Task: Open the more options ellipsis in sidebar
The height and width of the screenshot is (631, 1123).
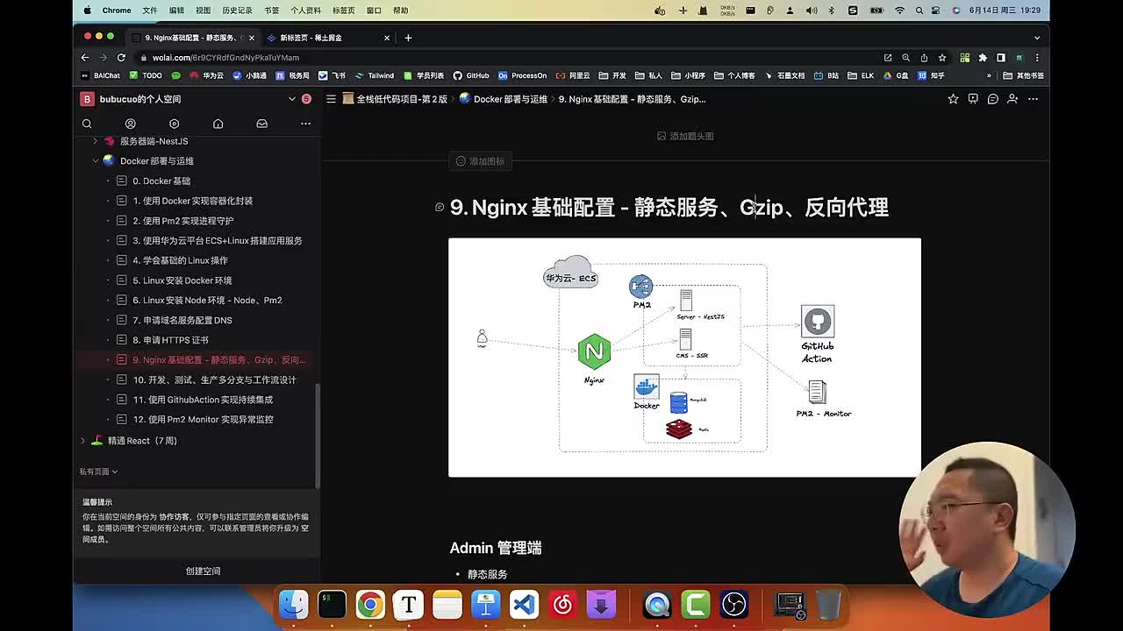Action: [x=305, y=124]
